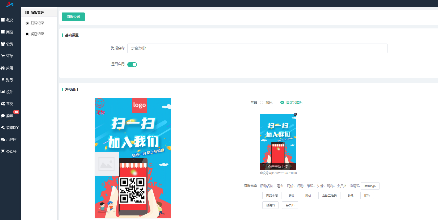Open 扫码记录 menu item
The width and height of the screenshot is (438, 220).
pyautogui.click(x=39, y=23)
